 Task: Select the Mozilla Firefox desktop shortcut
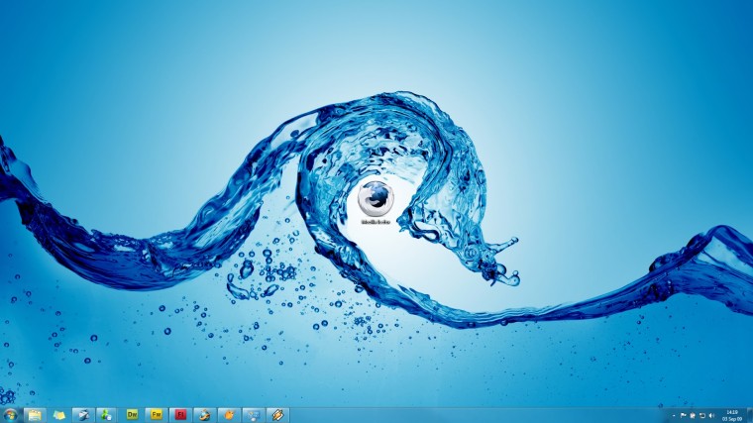376,203
